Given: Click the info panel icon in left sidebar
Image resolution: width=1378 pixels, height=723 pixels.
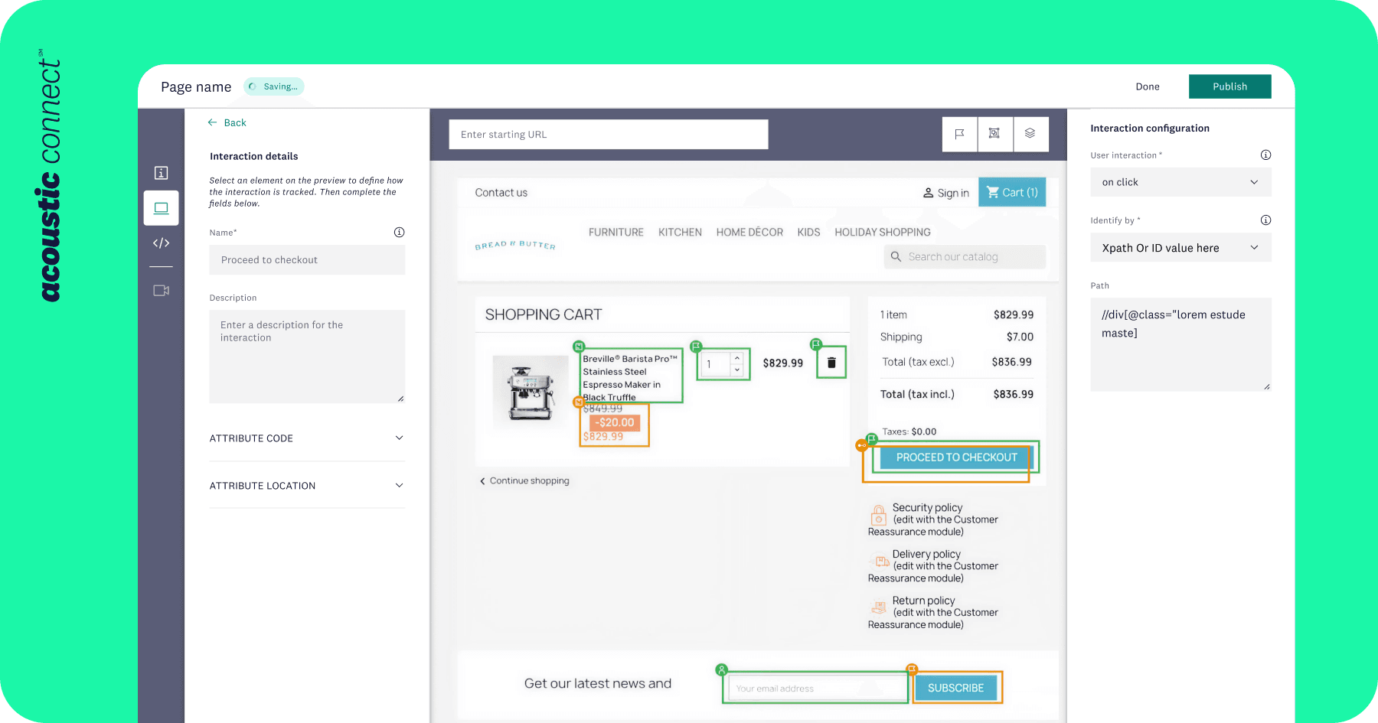Looking at the screenshot, I should (x=161, y=173).
